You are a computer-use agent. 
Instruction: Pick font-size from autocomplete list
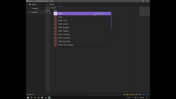[82, 20]
